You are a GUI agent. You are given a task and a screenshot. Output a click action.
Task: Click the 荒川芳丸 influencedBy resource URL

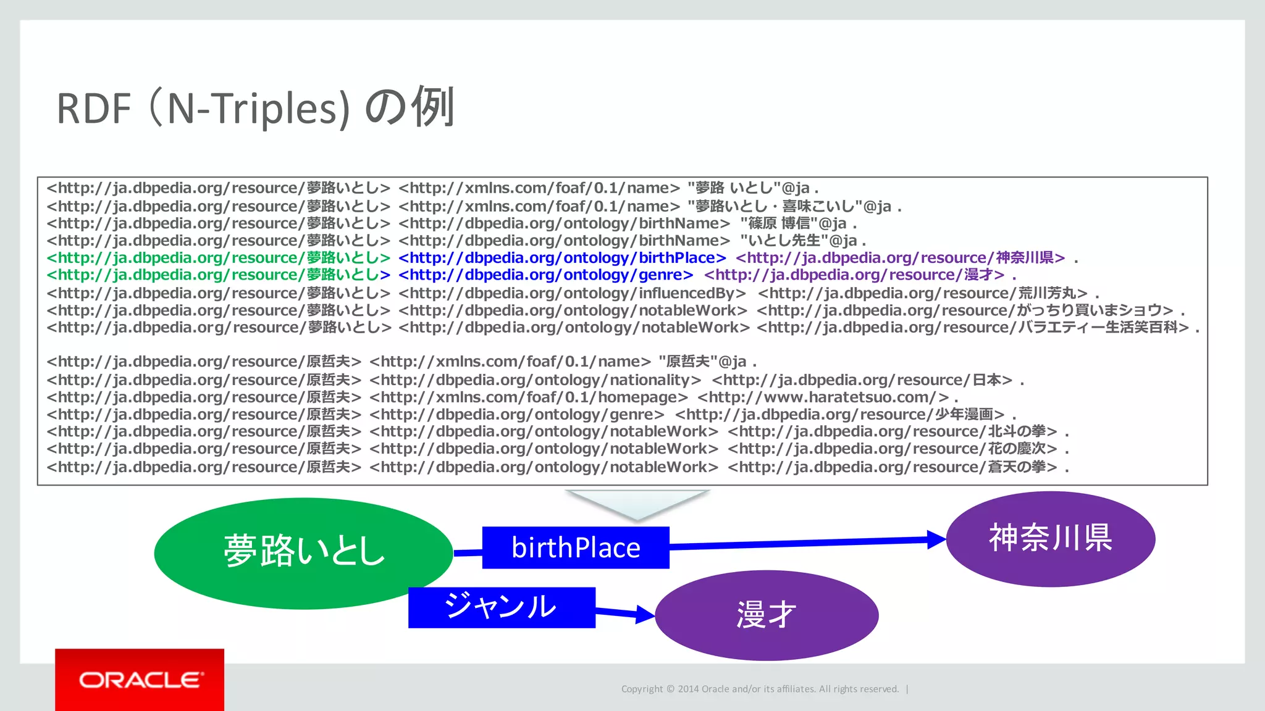(922, 293)
